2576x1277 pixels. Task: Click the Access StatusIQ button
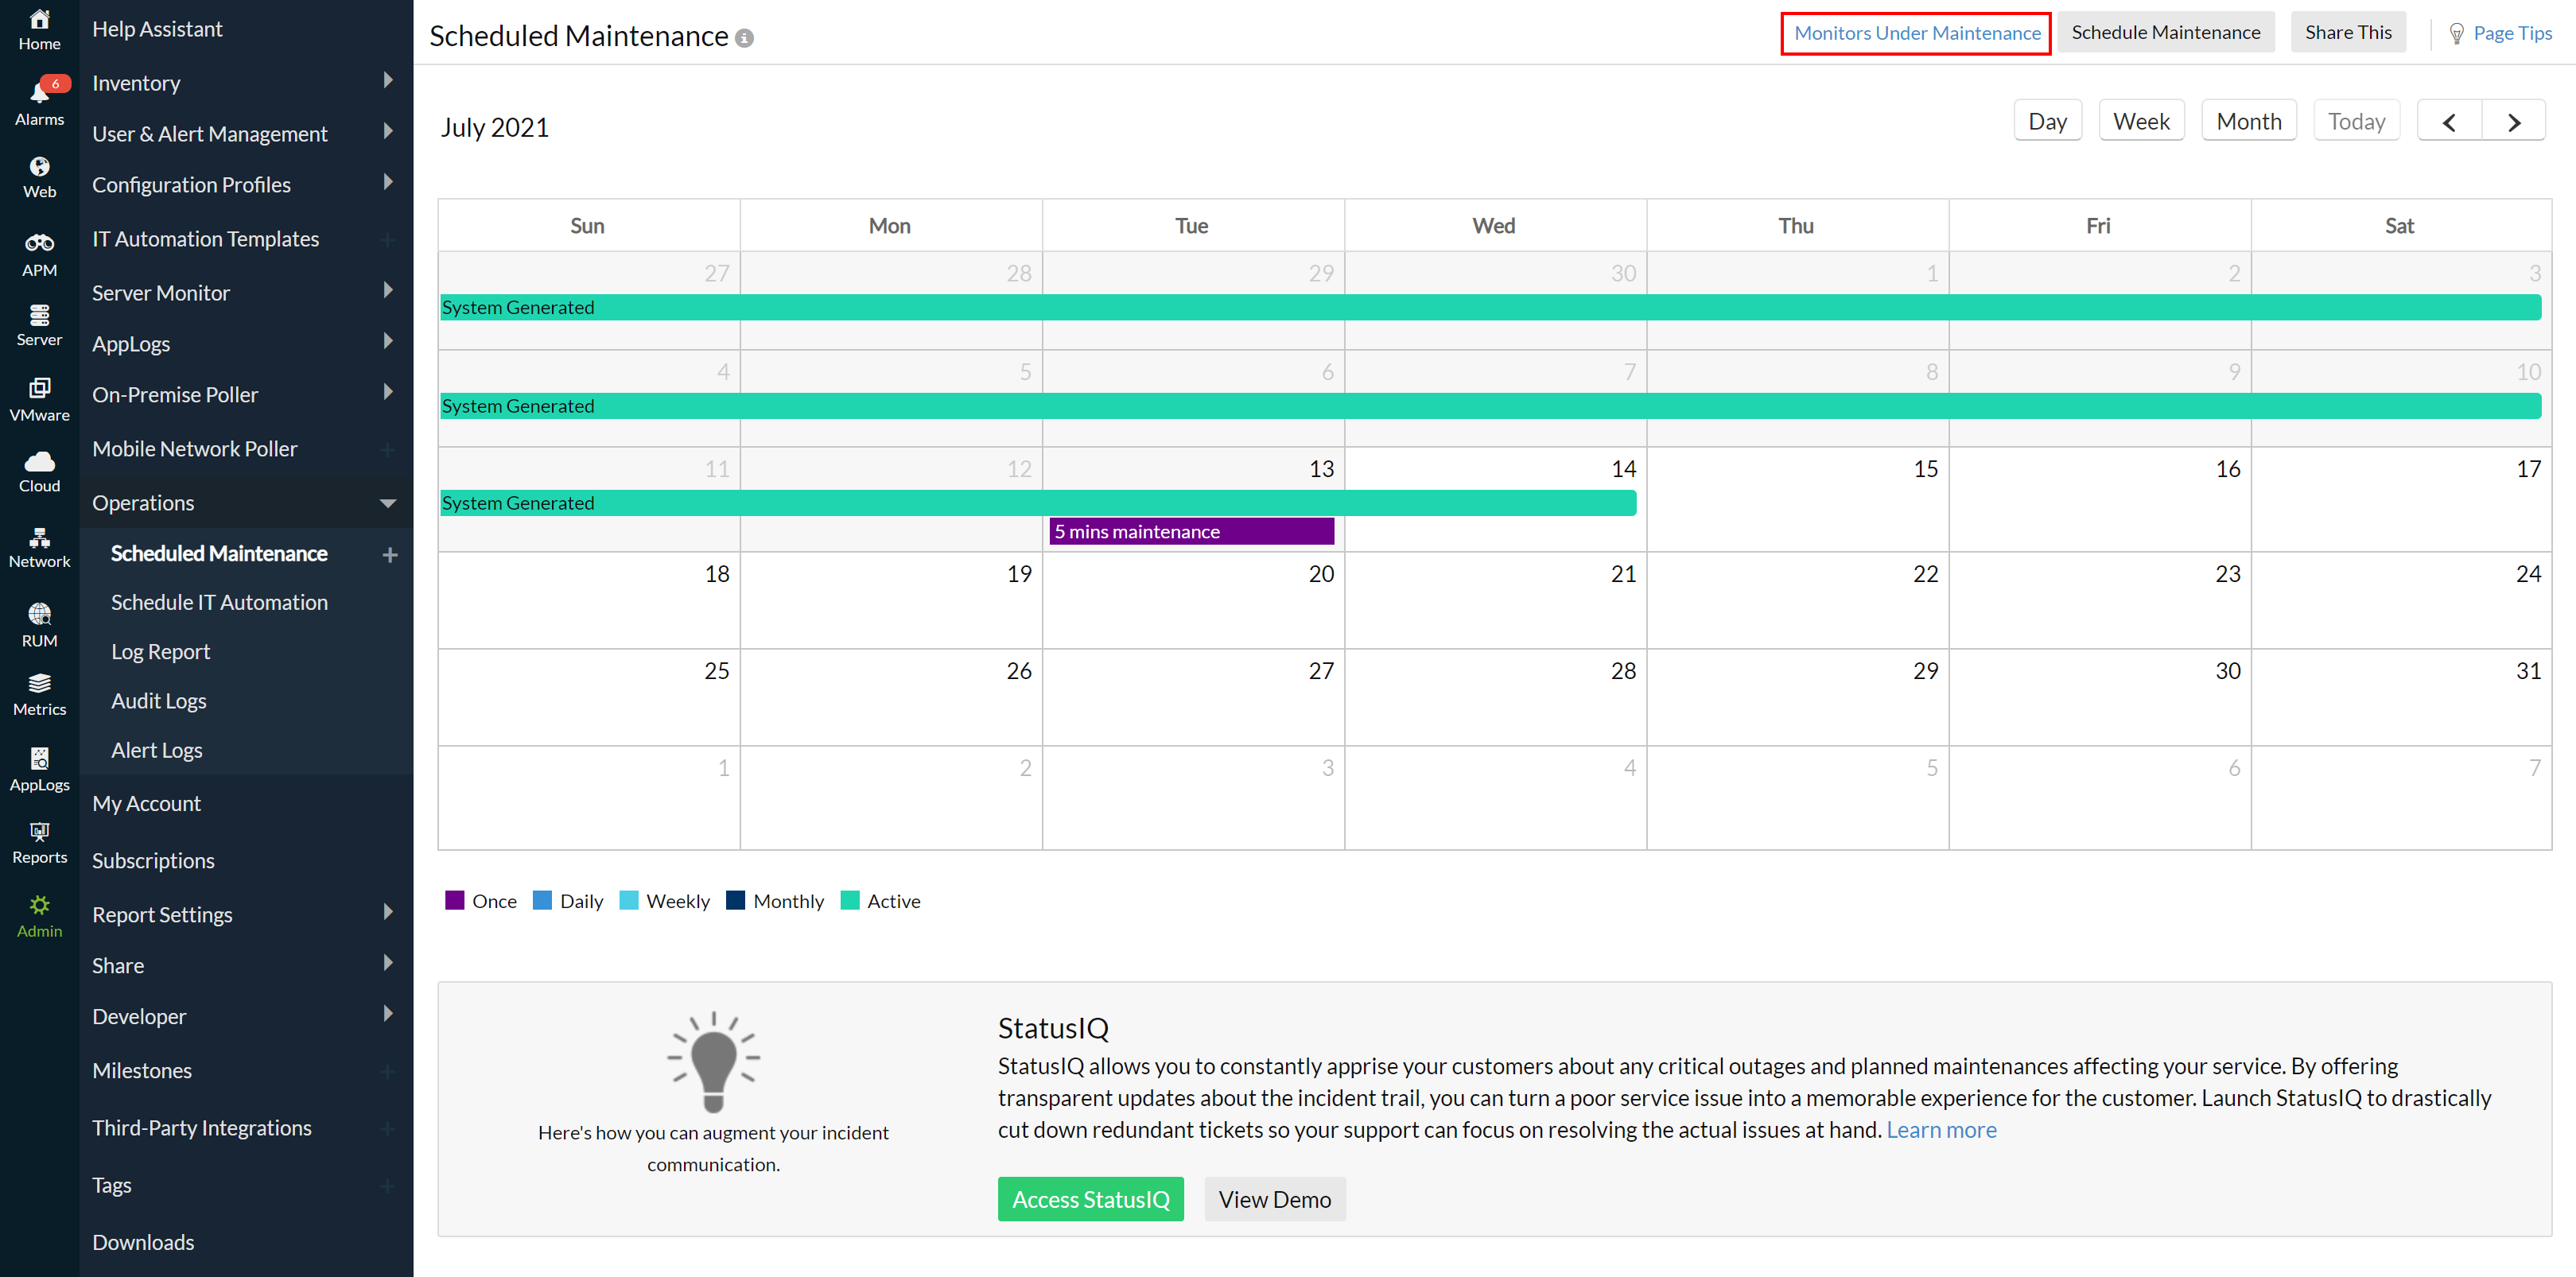tap(1090, 1199)
